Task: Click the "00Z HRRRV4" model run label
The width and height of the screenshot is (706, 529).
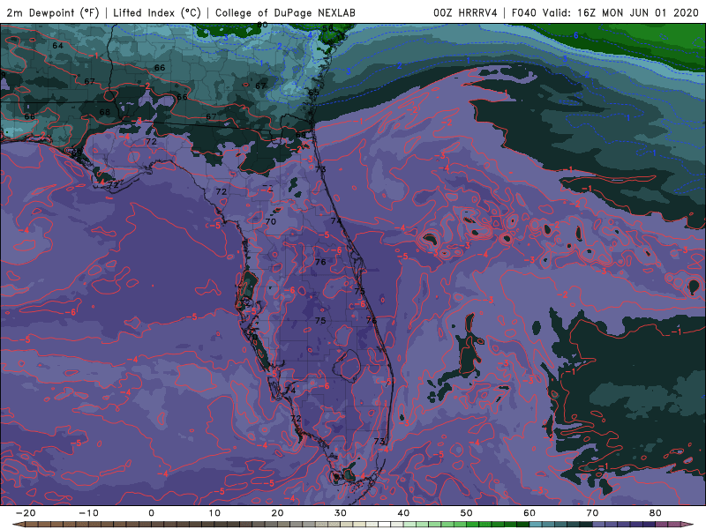Action: coord(466,12)
